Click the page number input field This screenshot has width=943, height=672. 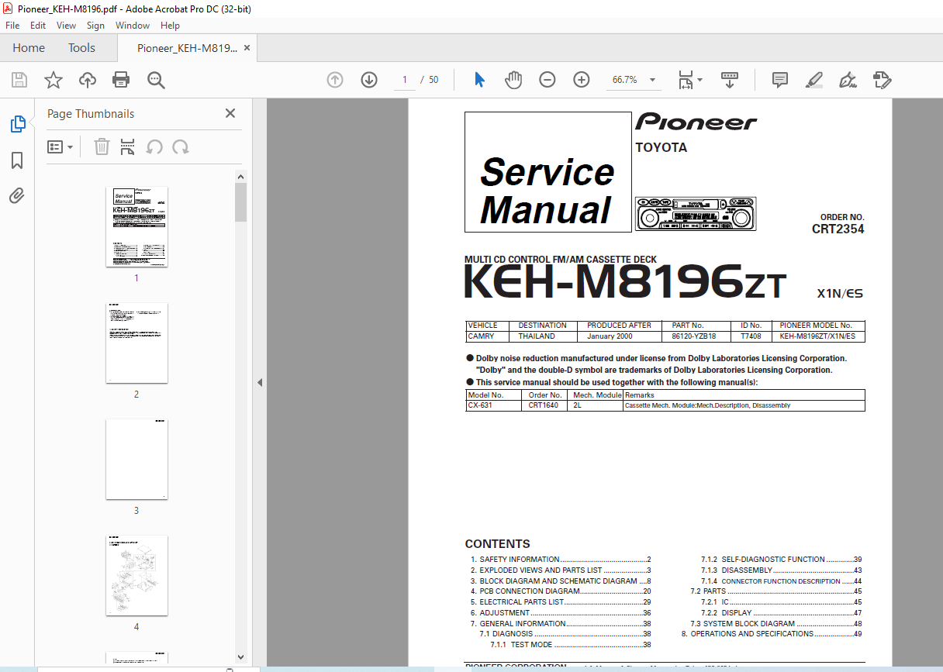405,80
